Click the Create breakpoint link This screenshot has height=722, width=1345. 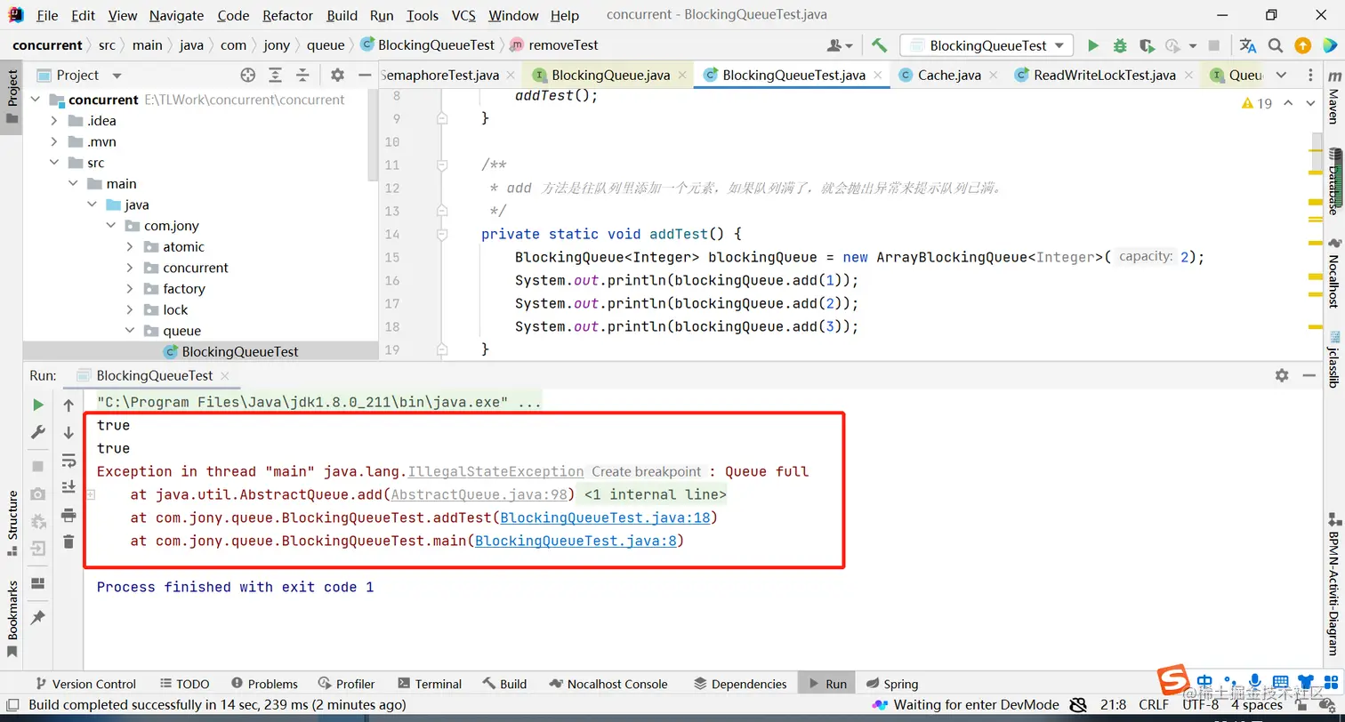(x=646, y=471)
